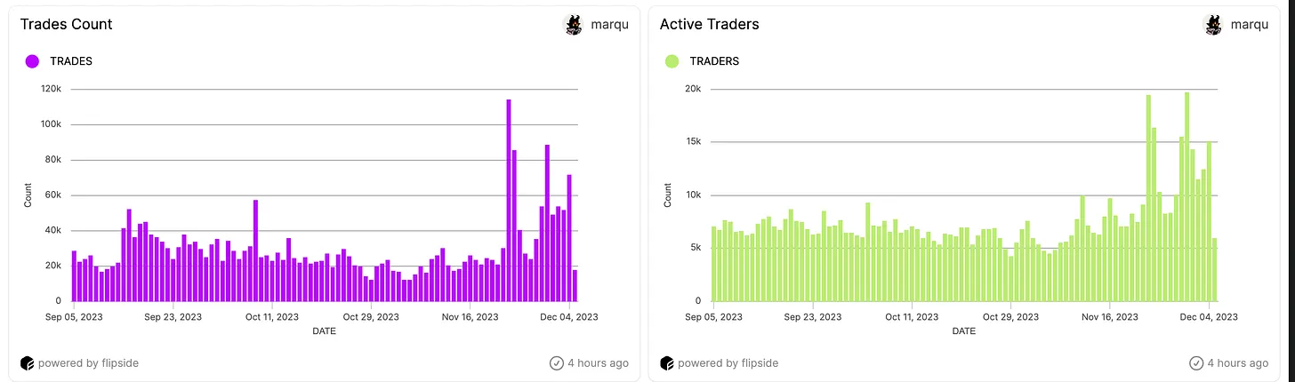Click "4 hours ago" on Active Traders card
1295x382 pixels.
coord(1238,362)
